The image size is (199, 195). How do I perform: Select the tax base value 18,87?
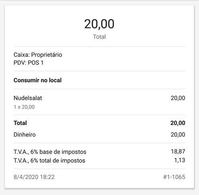(178, 152)
